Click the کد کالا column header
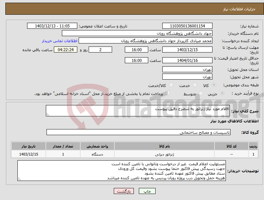264x200 pixels. [232, 146]
